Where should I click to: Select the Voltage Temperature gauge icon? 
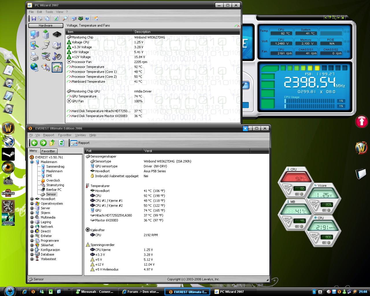coord(57,67)
